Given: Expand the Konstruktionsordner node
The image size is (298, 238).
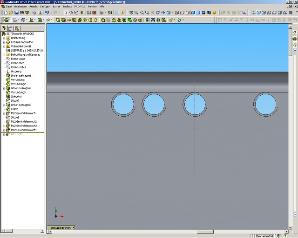Looking at the screenshot, I should [x=4, y=42].
